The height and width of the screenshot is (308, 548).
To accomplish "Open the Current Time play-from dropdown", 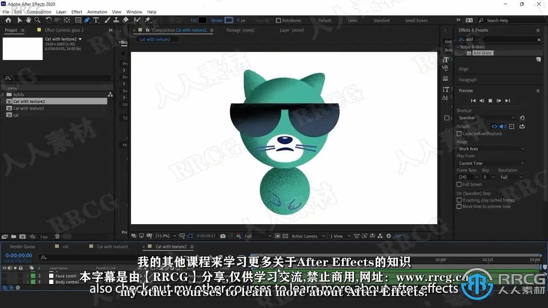I will 491,163.
